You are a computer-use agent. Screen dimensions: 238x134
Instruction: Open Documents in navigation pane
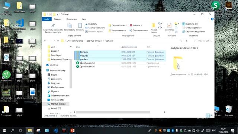pyautogui.click(x=57, y=79)
